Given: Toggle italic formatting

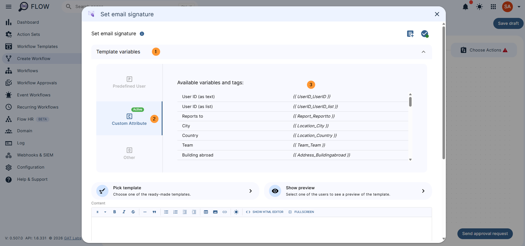Looking at the screenshot, I should tap(124, 212).
